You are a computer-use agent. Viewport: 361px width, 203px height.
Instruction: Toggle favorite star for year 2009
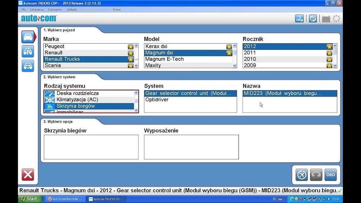coord(329,66)
